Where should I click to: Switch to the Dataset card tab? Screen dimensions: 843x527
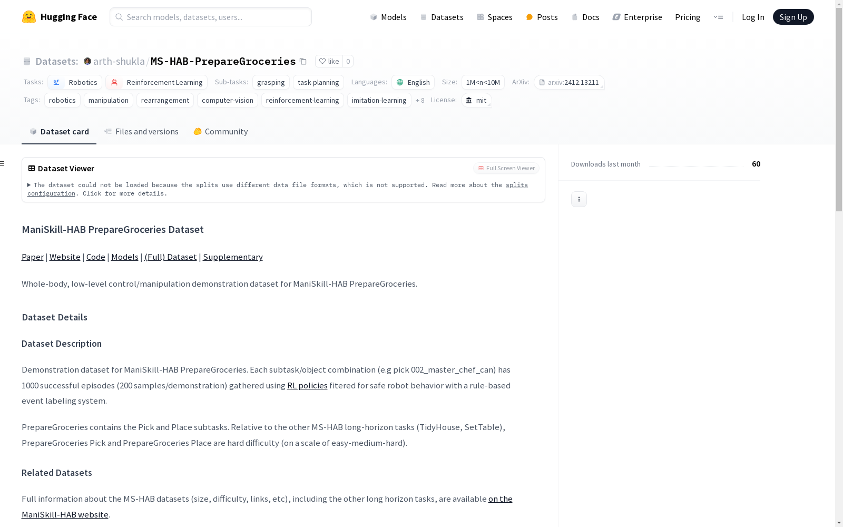tap(59, 132)
